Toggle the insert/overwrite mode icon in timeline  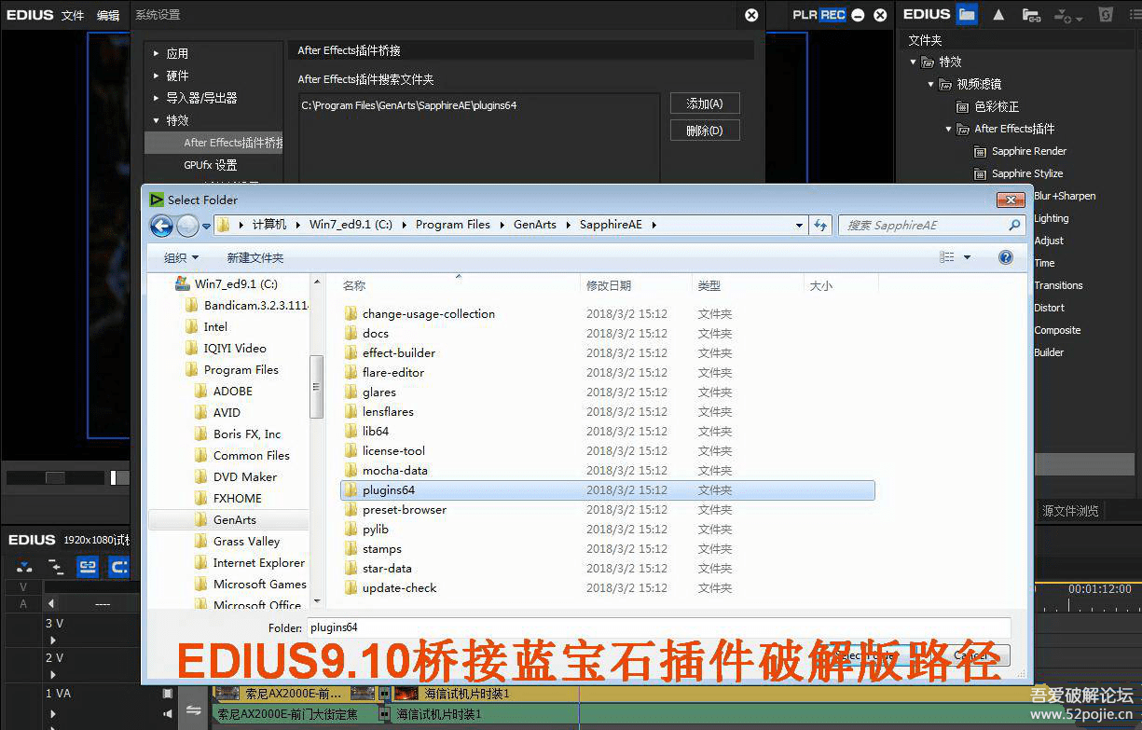25,566
